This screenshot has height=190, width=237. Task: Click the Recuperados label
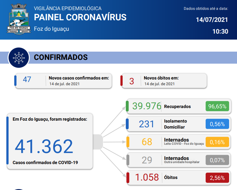[177, 106]
